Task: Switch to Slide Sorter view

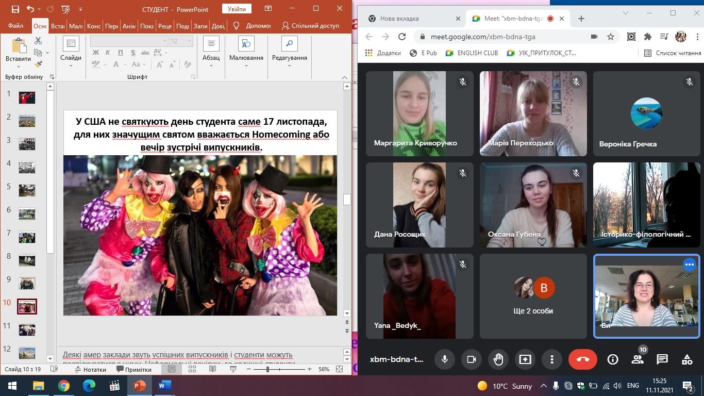Action: (x=192, y=369)
